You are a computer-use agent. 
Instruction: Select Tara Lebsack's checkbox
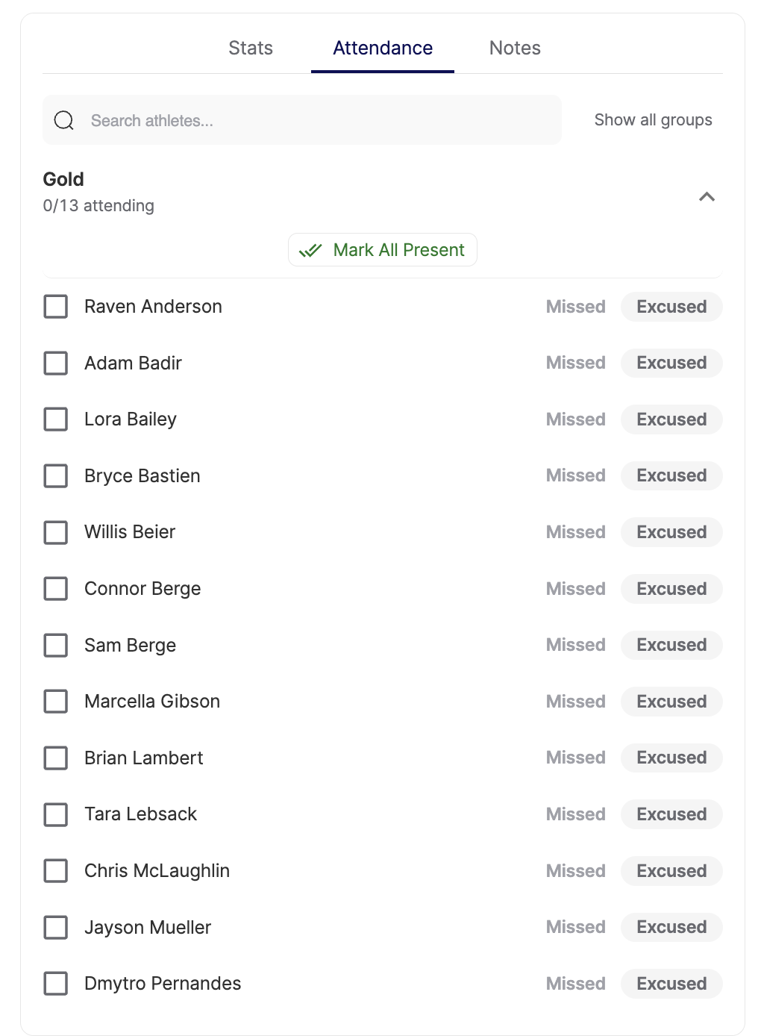[x=56, y=814]
